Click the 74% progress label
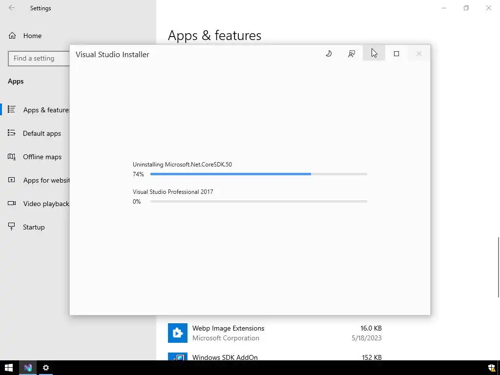 point(138,174)
